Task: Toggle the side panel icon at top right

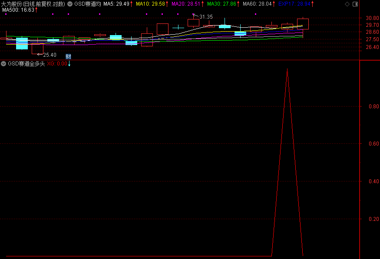Action: (x=355, y=4)
